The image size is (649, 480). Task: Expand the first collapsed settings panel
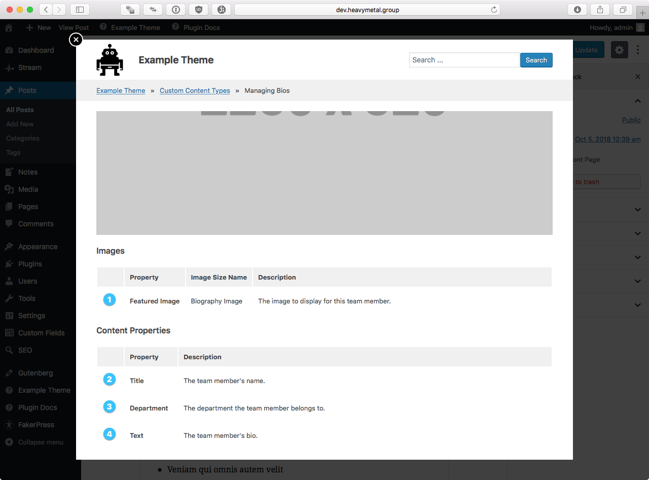[638, 210]
